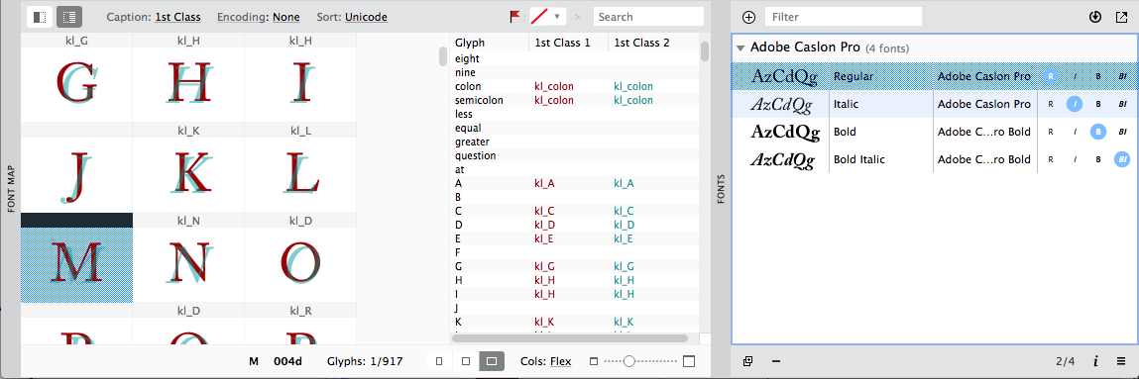Click the red kl_A class cell
Viewport: 1139px width, 379px height.
click(x=545, y=183)
